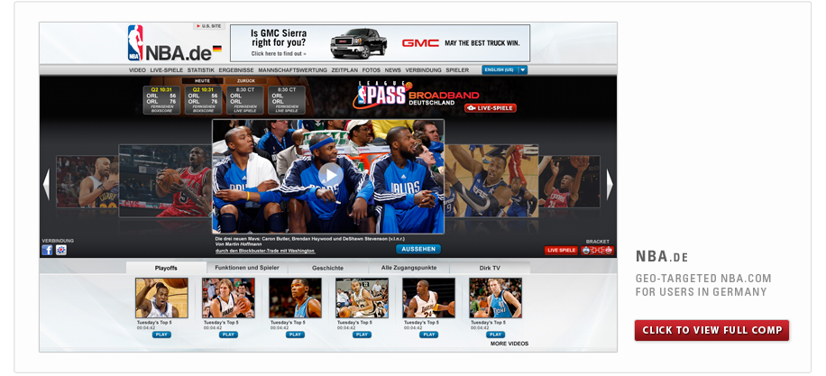The height and width of the screenshot is (376, 826).
Task: Open the Statistik menu item
Action: (200, 69)
